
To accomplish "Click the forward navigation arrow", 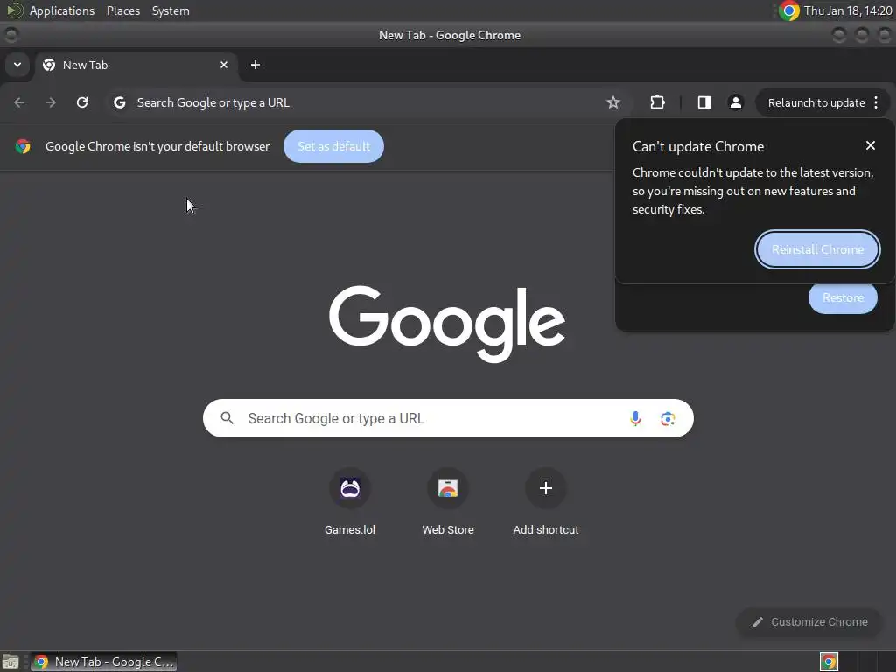I will tap(51, 102).
